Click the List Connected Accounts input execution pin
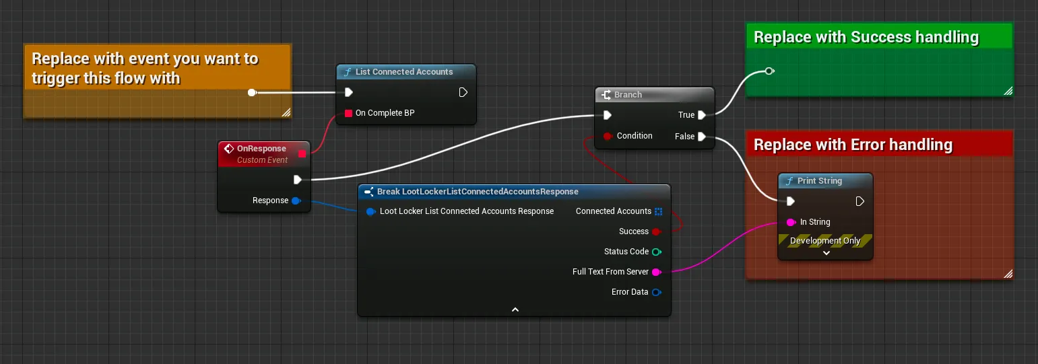Image resolution: width=1038 pixels, height=364 pixels. (349, 92)
